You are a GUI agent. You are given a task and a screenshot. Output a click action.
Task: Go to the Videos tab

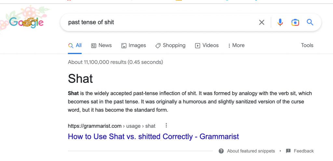[x=206, y=46]
